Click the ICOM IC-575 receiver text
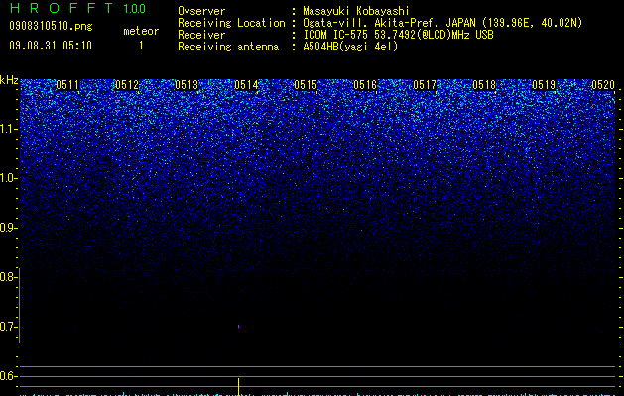This screenshot has width=624, height=396. 398,35
